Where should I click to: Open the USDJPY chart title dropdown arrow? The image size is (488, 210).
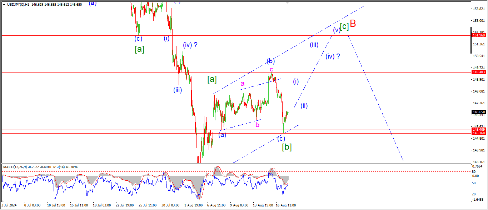pyautogui.click(x=4, y=5)
